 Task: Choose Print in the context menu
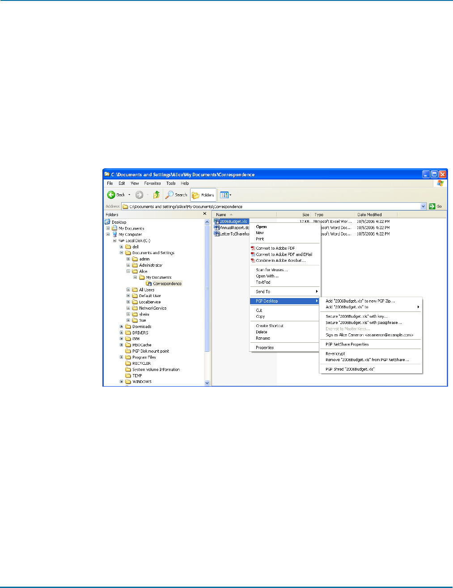pyautogui.click(x=285, y=239)
